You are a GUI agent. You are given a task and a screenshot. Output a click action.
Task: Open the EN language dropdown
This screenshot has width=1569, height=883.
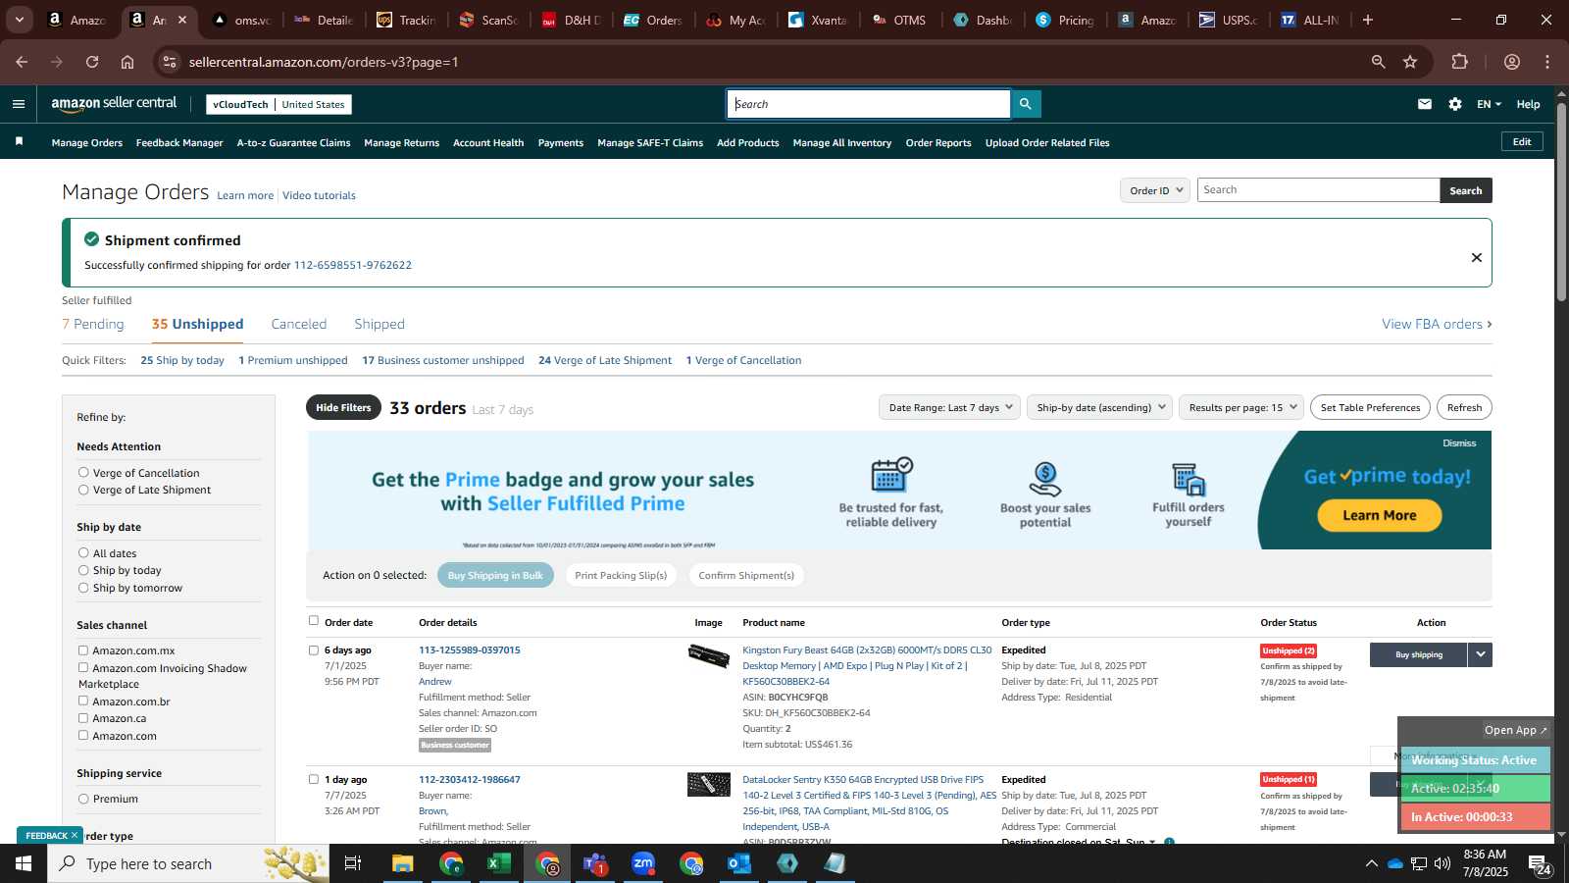1489,104
